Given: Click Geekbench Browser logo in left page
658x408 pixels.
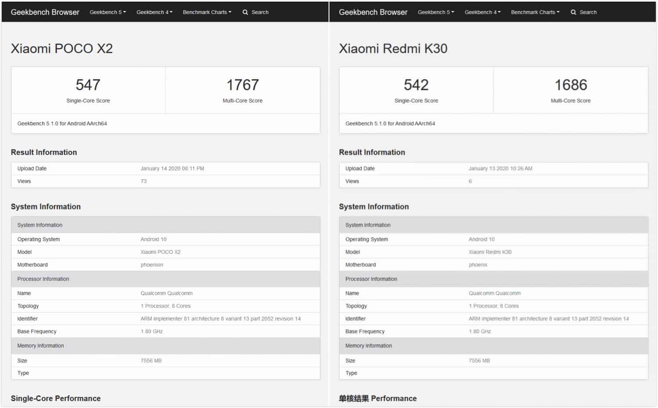Looking at the screenshot, I should point(45,12).
